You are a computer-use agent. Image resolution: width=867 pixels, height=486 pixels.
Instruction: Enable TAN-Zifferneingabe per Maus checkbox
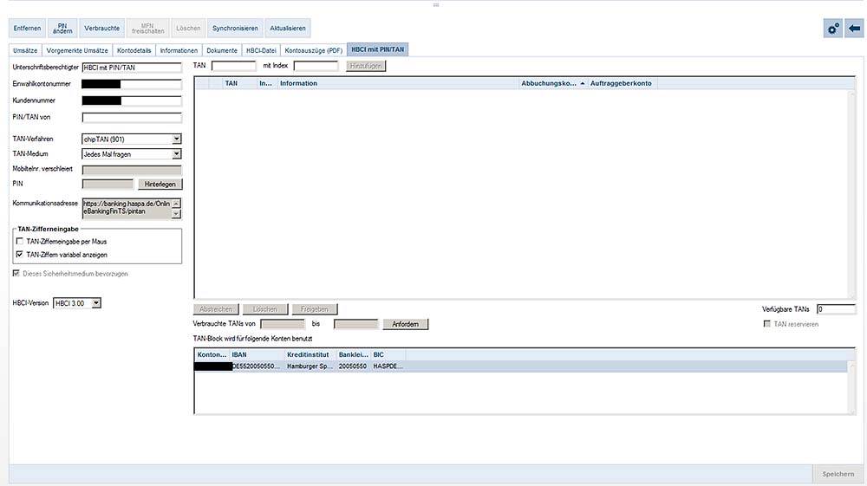(x=20, y=241)
